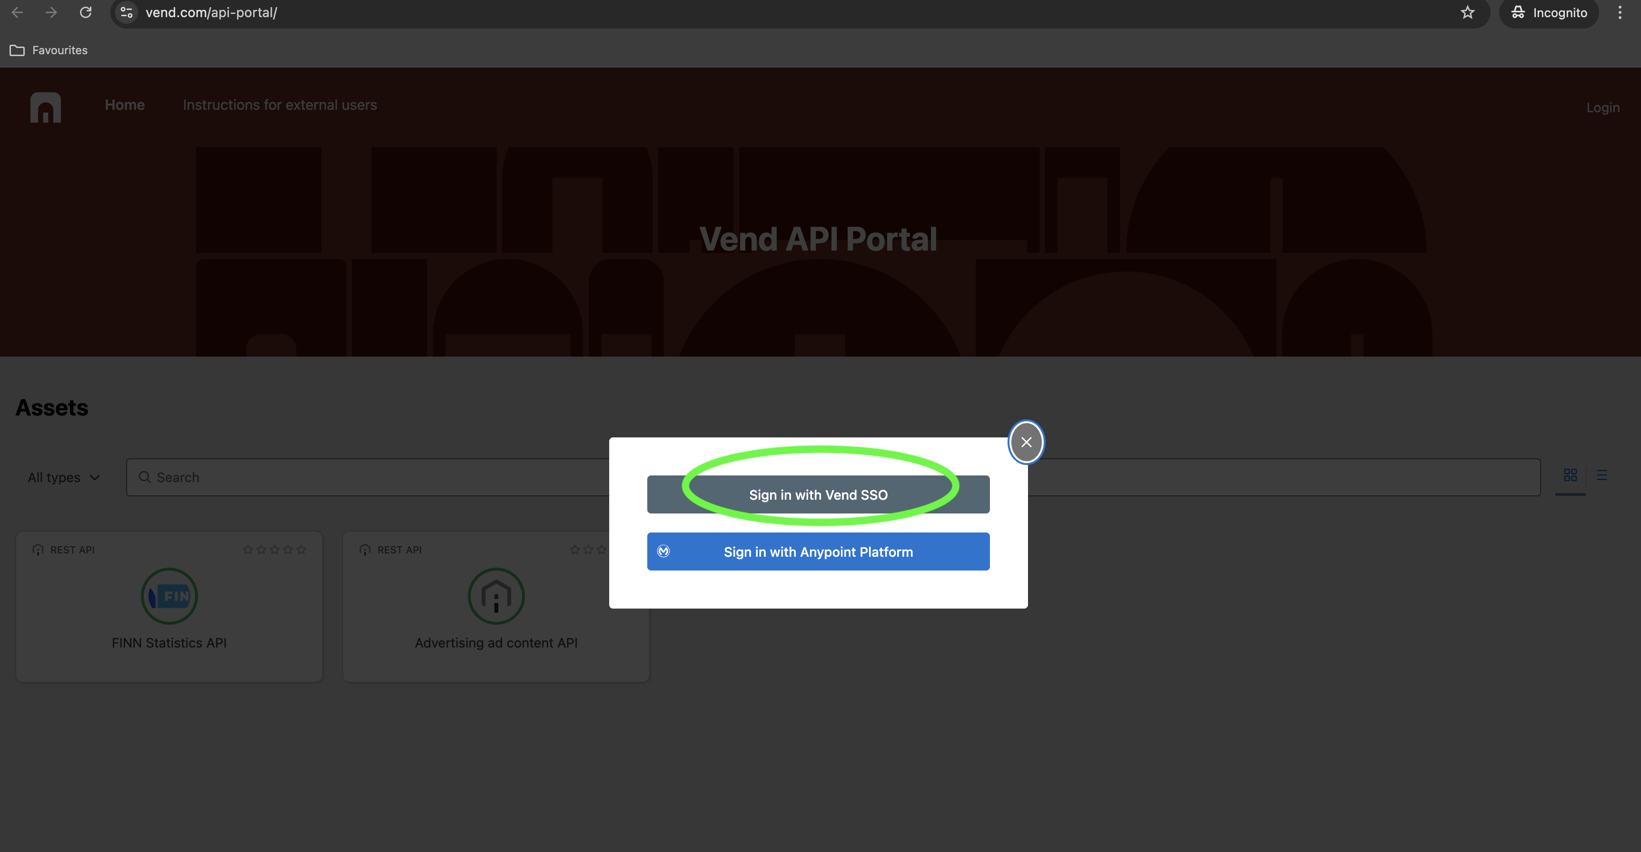Click the Vend logo in the navigation bar
The image size is (1641, 852).
tap(45, 107)
